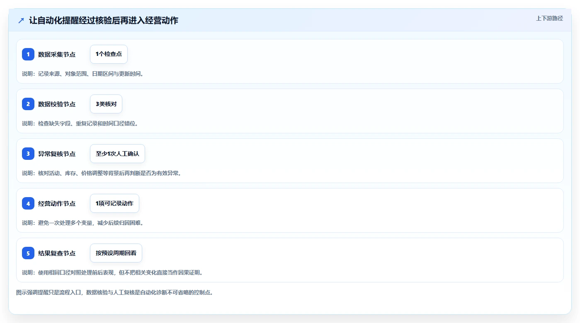Viewport: 580px width, 323px height.
Task: Click the 数据采集节点 heading
Action: click(x=57, y=54)
